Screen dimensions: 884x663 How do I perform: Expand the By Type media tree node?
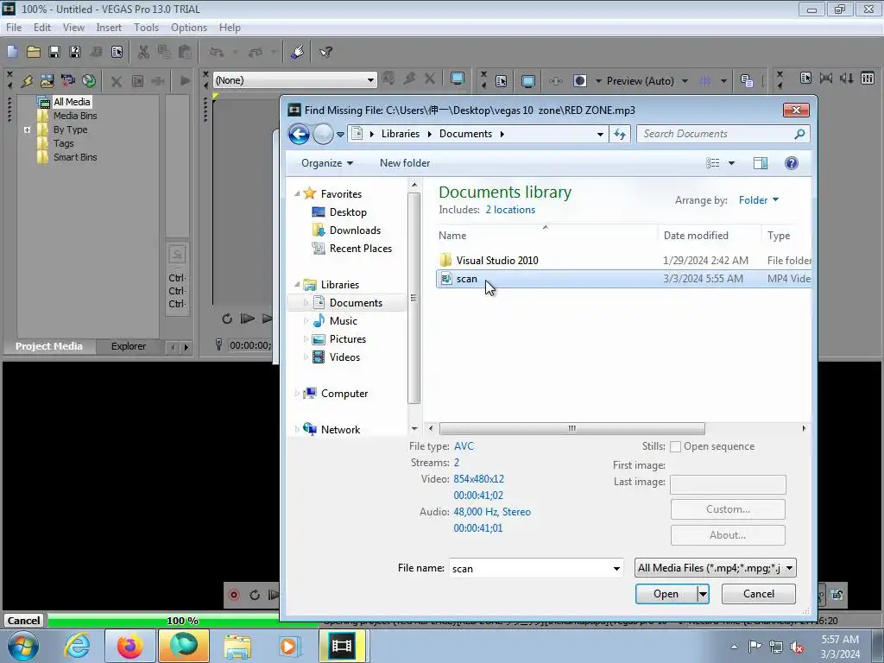click(x=27, y=129)
